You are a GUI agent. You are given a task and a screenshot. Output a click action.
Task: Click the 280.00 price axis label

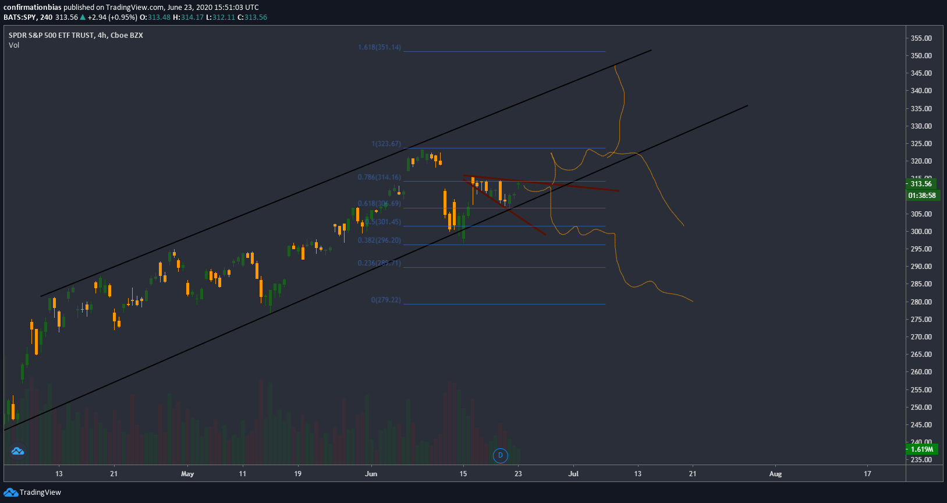point(921,302)
